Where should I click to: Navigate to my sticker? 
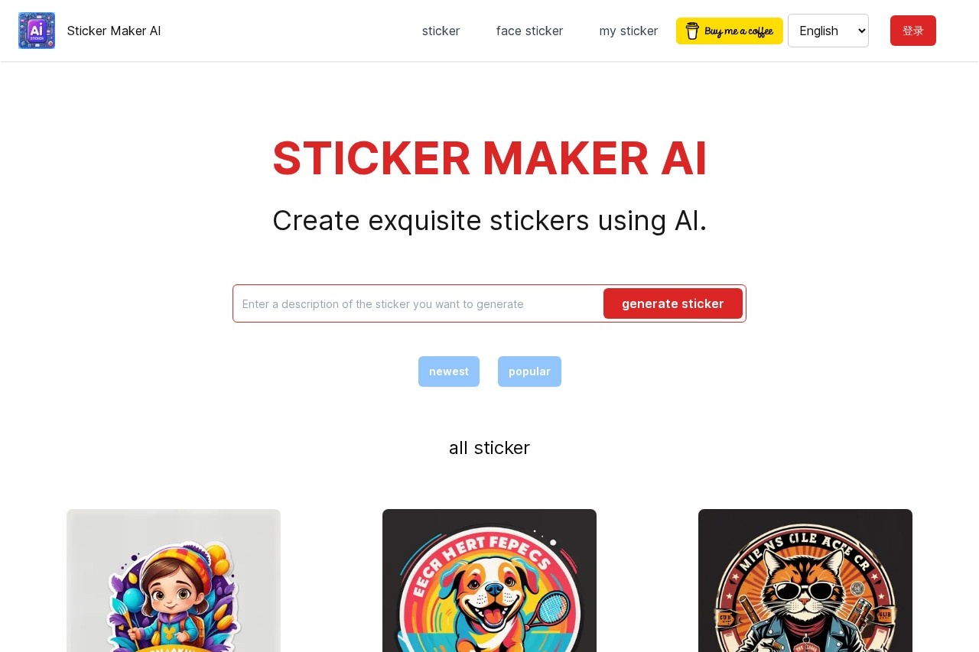pyautogui.click(x=629, y=31)
